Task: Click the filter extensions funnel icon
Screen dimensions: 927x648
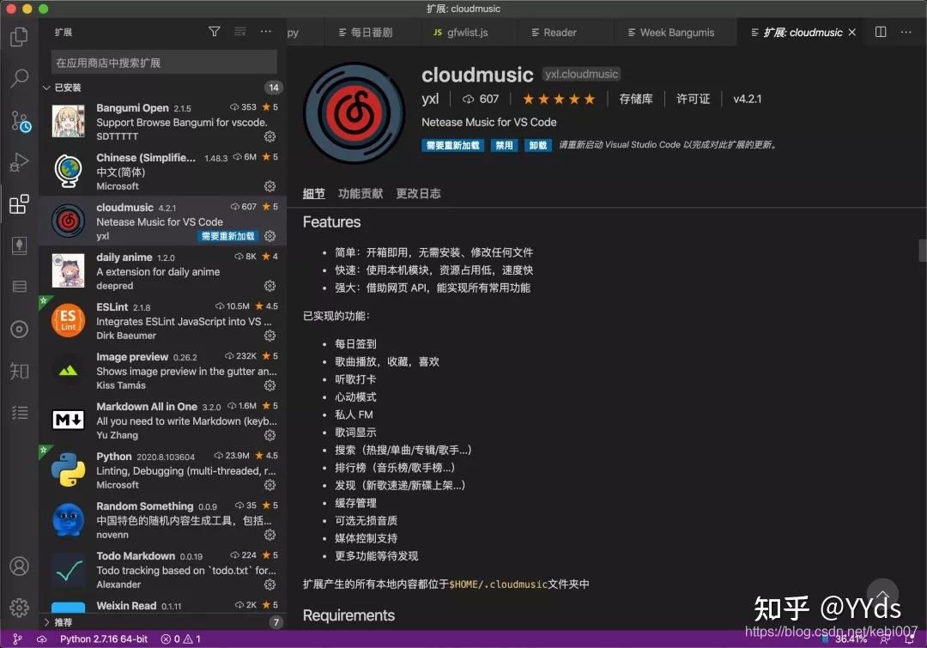Action: 214,31
